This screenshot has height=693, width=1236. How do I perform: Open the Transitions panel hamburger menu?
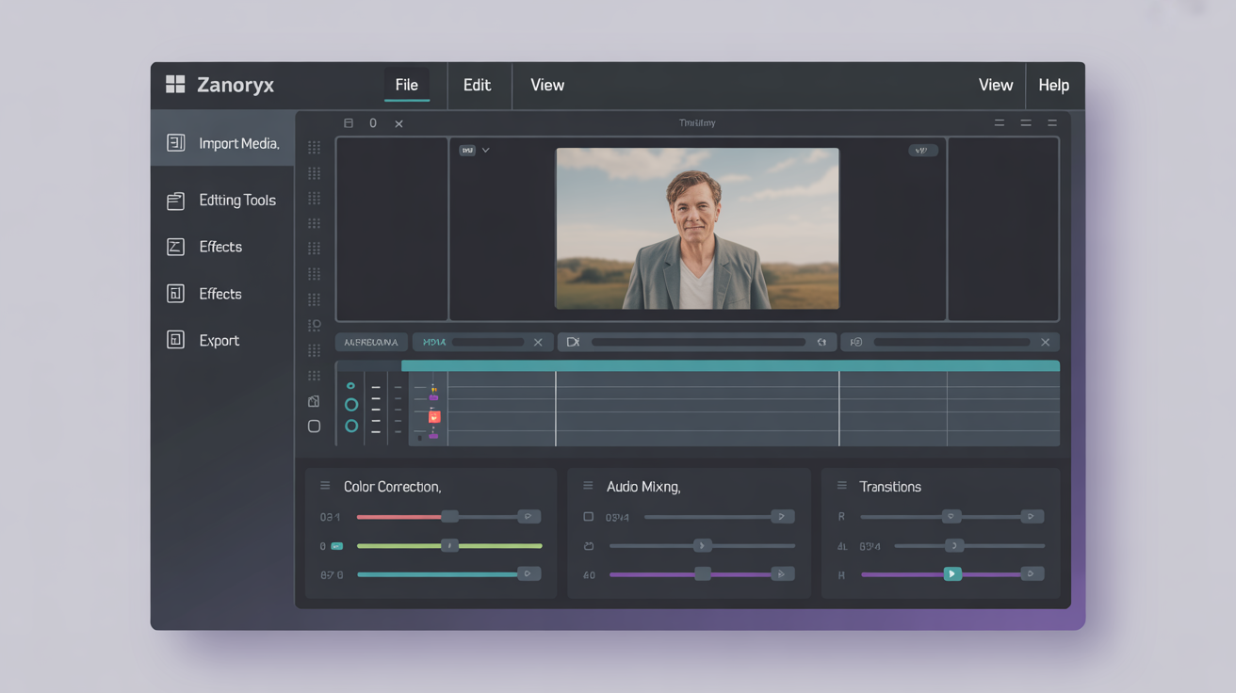(841, 486)
